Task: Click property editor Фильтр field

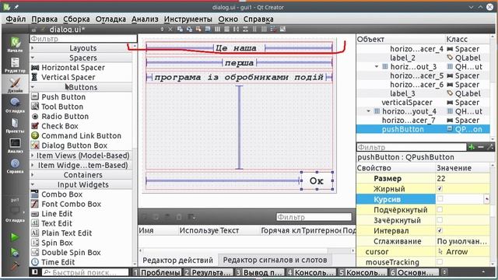Action: coord(412,147)
